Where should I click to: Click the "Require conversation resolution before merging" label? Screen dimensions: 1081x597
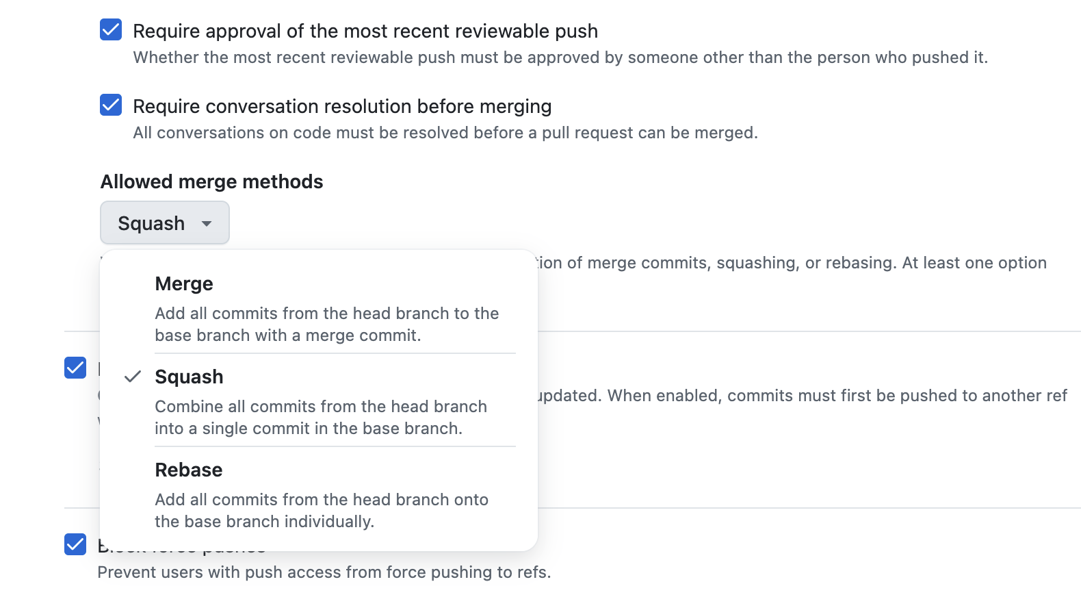pyautogui.click(x=342, y=105)
